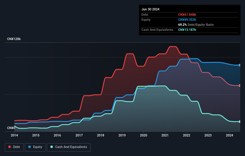The height and width of the screenshot is (156, 245).
Task: Click the Equity row label in tooltip
Action: coord(146,20)
